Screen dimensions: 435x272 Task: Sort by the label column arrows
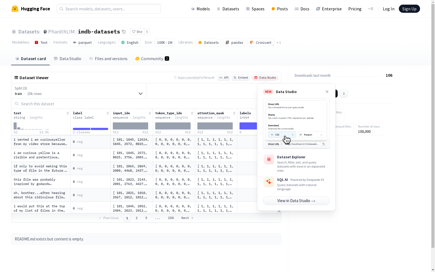click(x=108, y=113)
